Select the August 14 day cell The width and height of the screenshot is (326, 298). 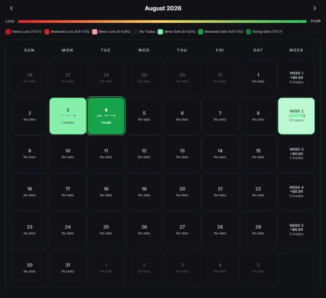pos(220,154)
